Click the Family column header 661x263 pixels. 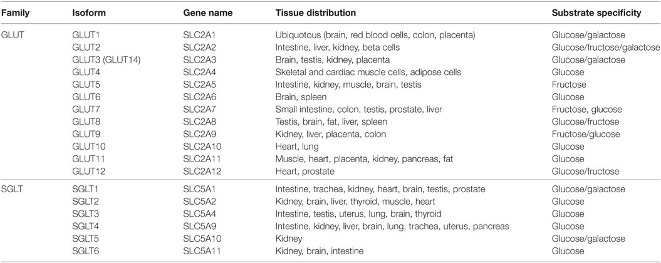(x=15, y=13)
